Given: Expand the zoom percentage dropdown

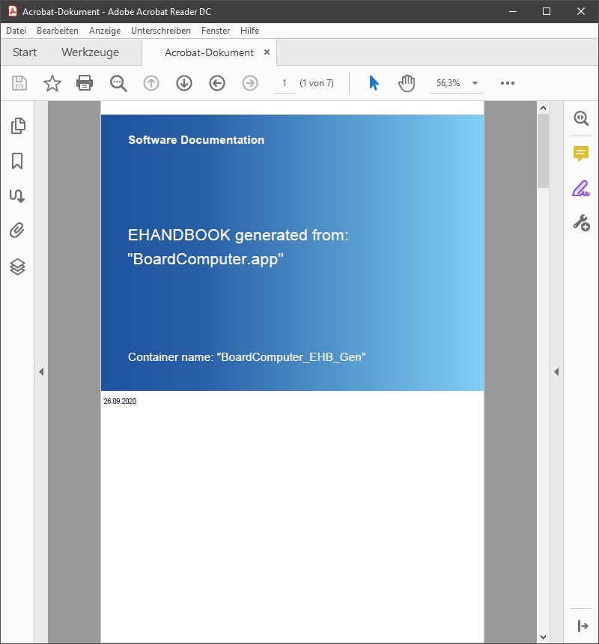Looking at the screenshot, I should click(474, 83).
